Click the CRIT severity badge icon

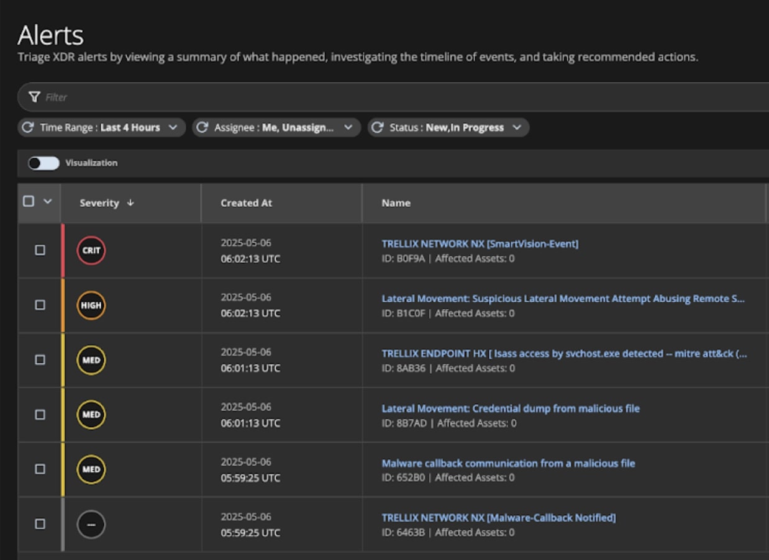tap(91, 251)
